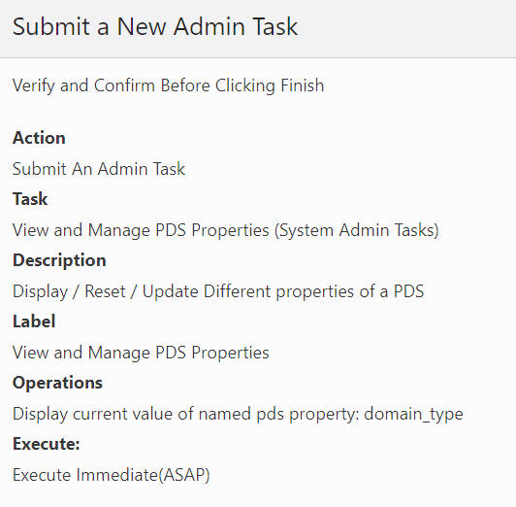This screenshot has width=516, height=507.
Task: Click the bold 'Task' field label
Action: 30,199
